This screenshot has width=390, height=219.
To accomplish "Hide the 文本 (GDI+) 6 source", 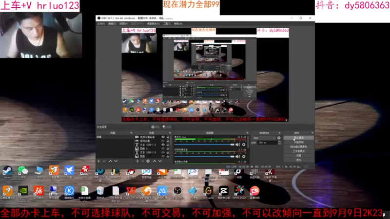I will (x=163, y=145).
